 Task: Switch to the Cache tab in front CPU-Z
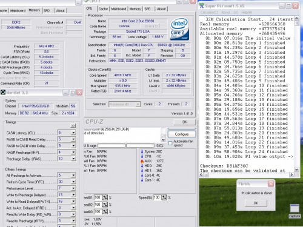click(x=103, y=9)
